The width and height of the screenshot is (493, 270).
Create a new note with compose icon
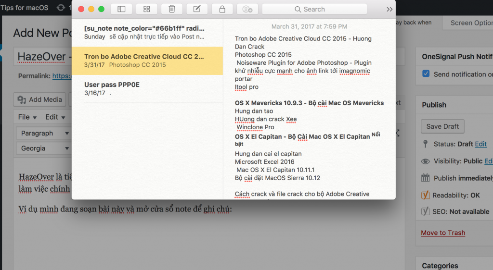(x=197, y=9)
